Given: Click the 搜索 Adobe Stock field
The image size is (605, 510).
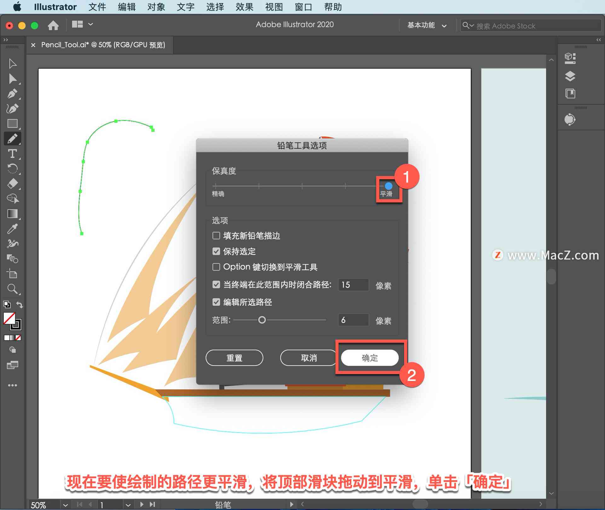Looking at the screenshot, I should click(531, 26).
